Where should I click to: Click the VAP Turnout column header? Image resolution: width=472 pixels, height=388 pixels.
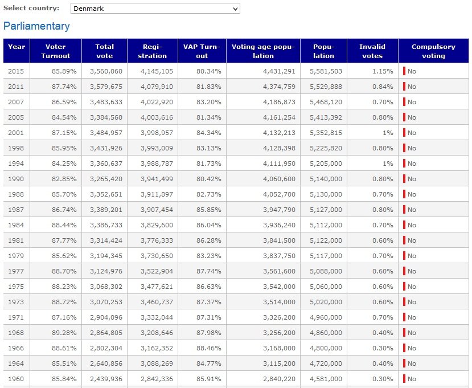coord(202,51)
